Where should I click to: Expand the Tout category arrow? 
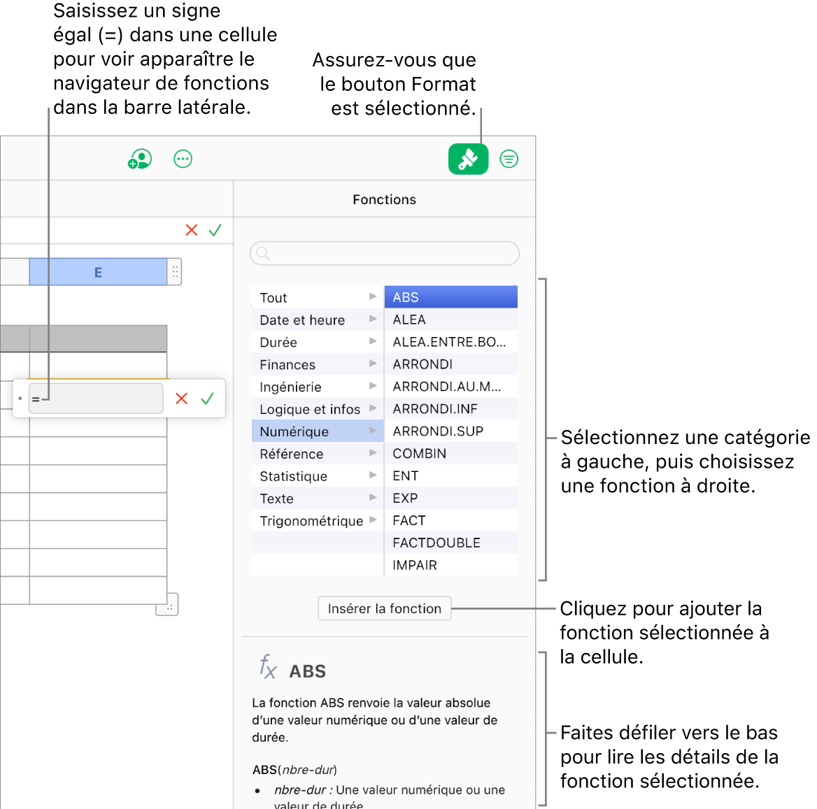(373, 296)
